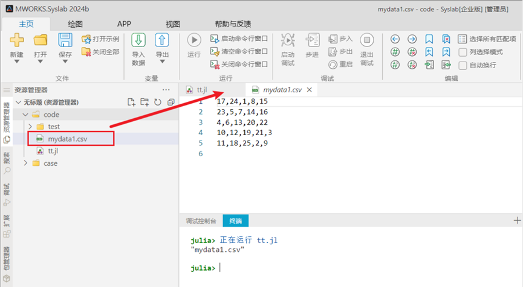Open the 扩展 sidebar panel

[7, 226]
